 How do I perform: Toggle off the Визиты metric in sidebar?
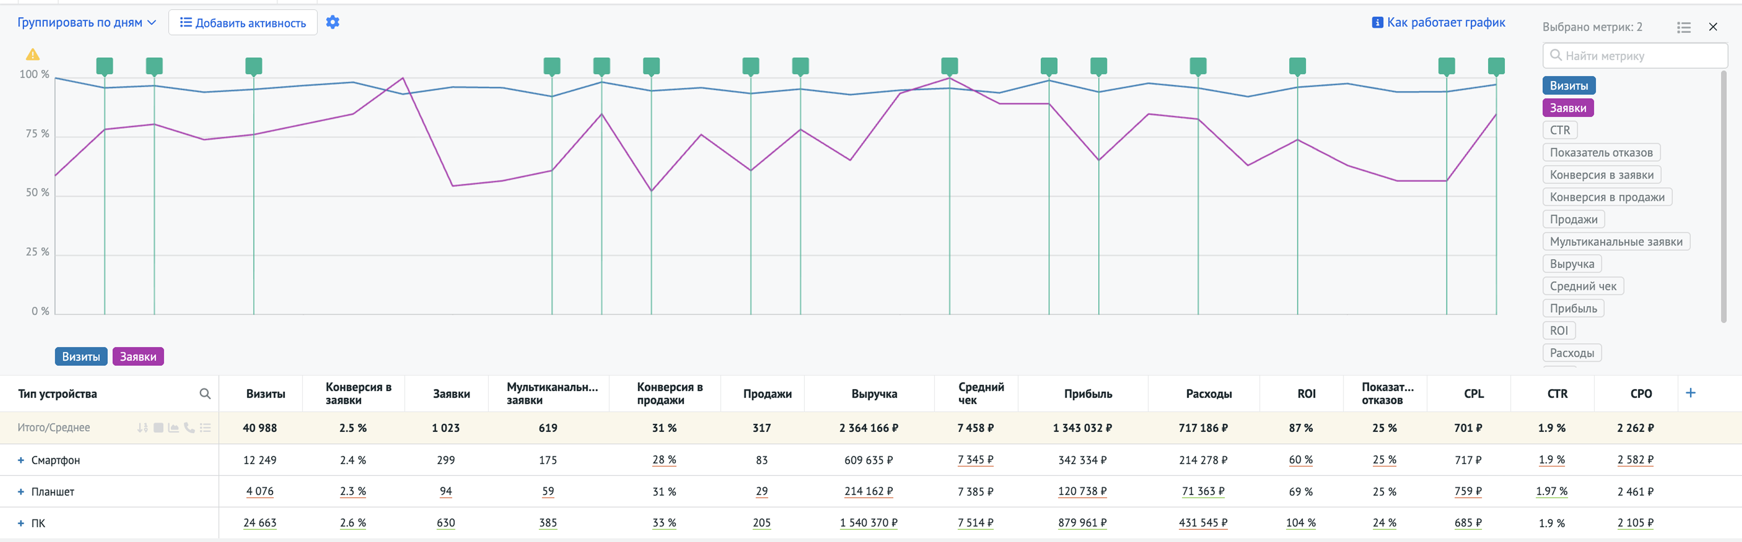click(x=1568, y=86)
